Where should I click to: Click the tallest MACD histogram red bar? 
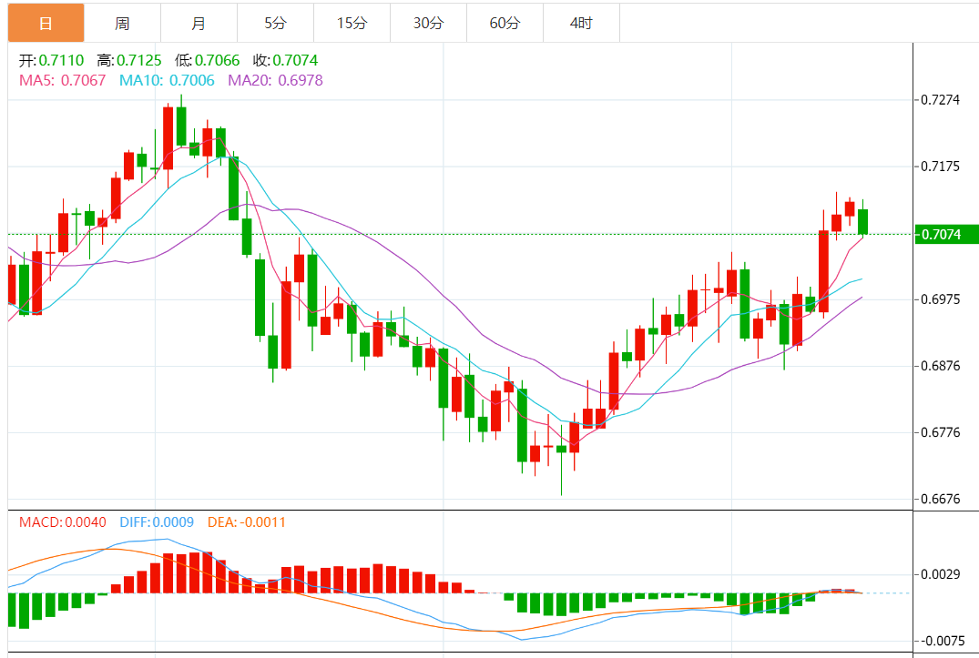tap(208, 572)
